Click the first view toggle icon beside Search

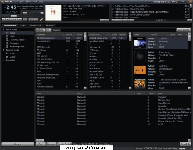[x=38, y=30]
